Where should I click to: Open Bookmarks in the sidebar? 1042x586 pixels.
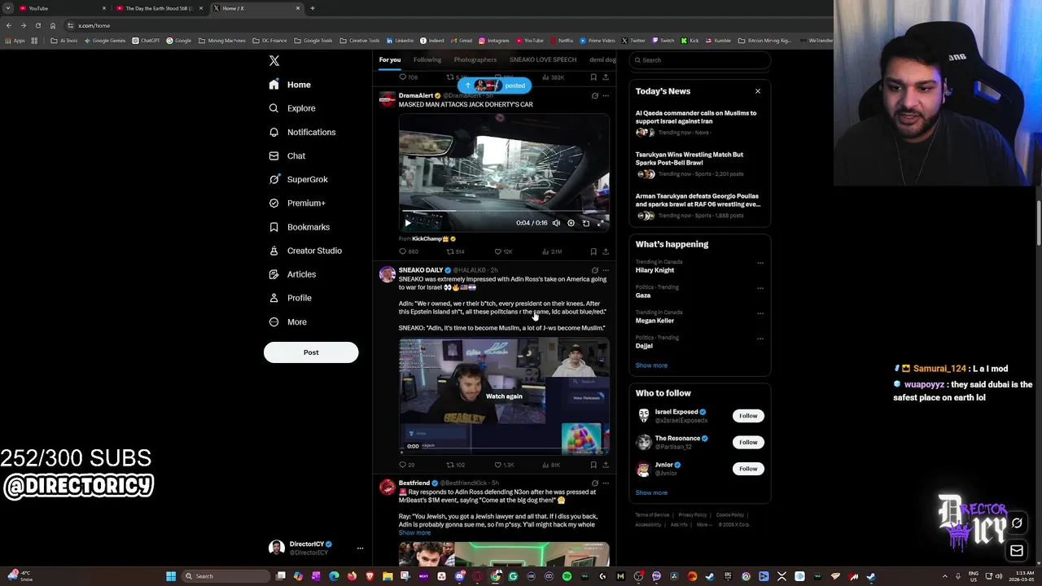(x=299, y=227)
